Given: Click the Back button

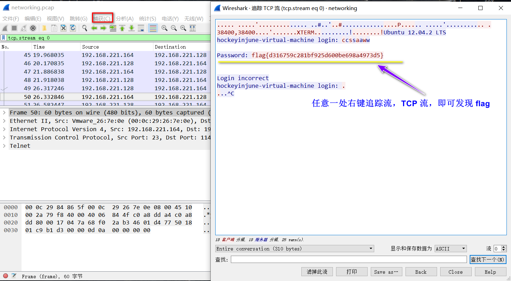Looking at the screenshot, I should point(421,272).
